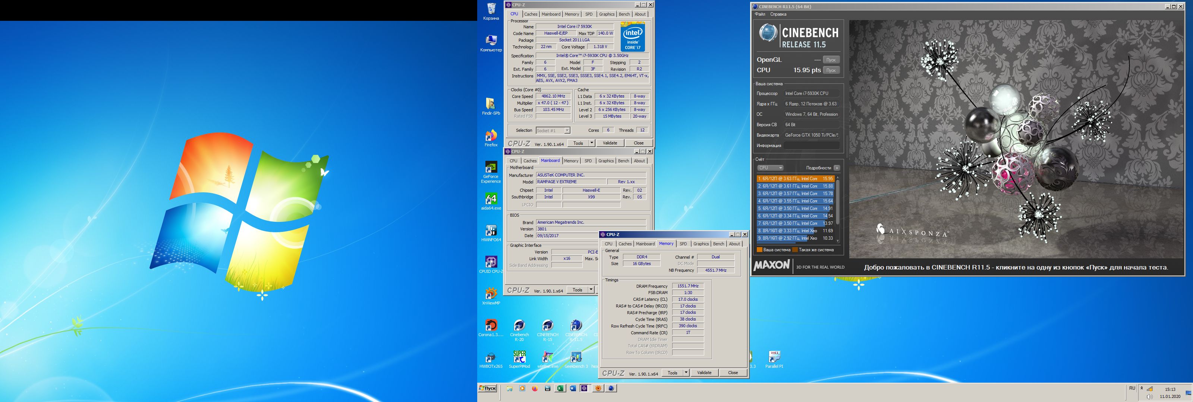Launch the Firefox desktop shortcut
This screenshot has height=402, width=1193.
(491, 138)
